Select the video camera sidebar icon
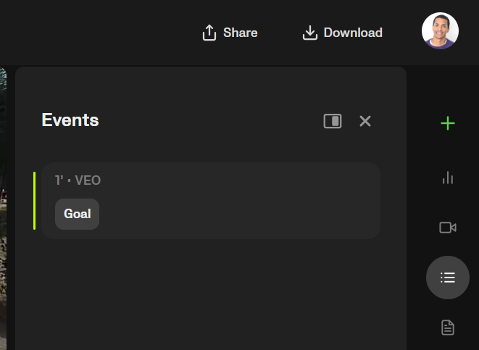 (x=448, y=228)
